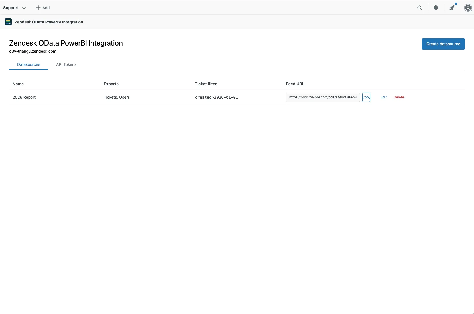Click the created>2026-01-01 filter text

[216, 97]
